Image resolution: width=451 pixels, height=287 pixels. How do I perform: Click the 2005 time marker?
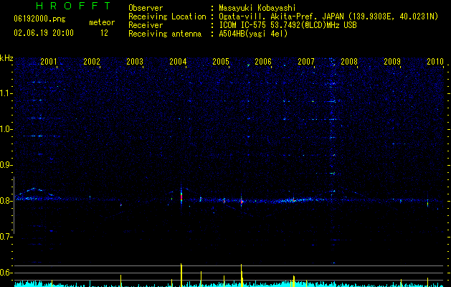coord(221,62)
